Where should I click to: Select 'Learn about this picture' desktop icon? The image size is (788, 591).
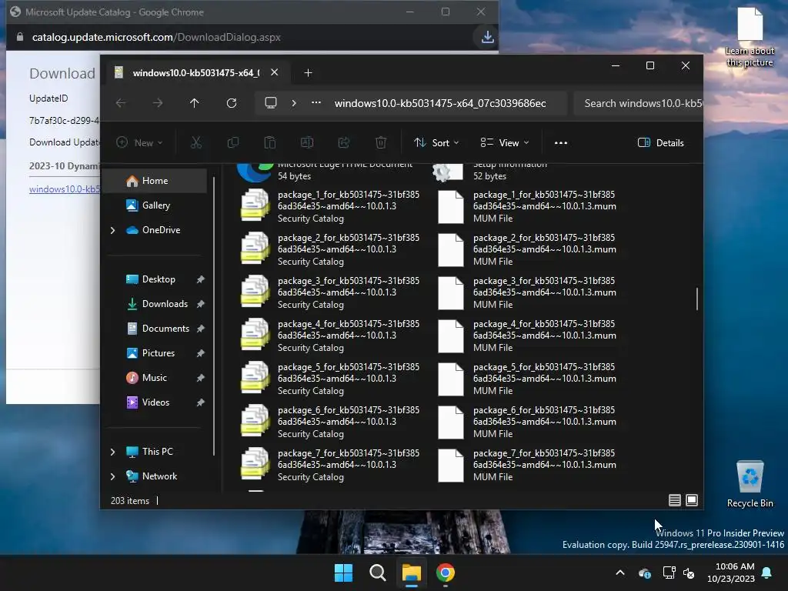tap(750, 37)
